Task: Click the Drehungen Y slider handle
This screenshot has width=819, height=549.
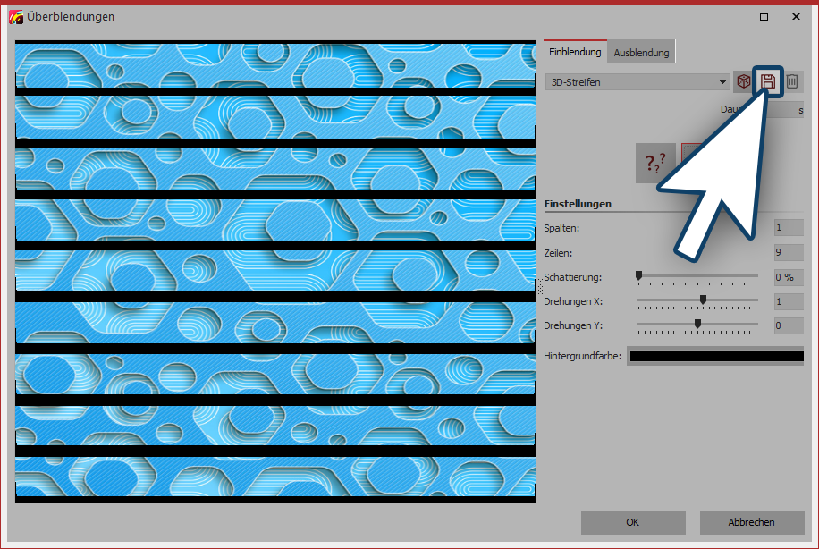Action: click(697, 324)
